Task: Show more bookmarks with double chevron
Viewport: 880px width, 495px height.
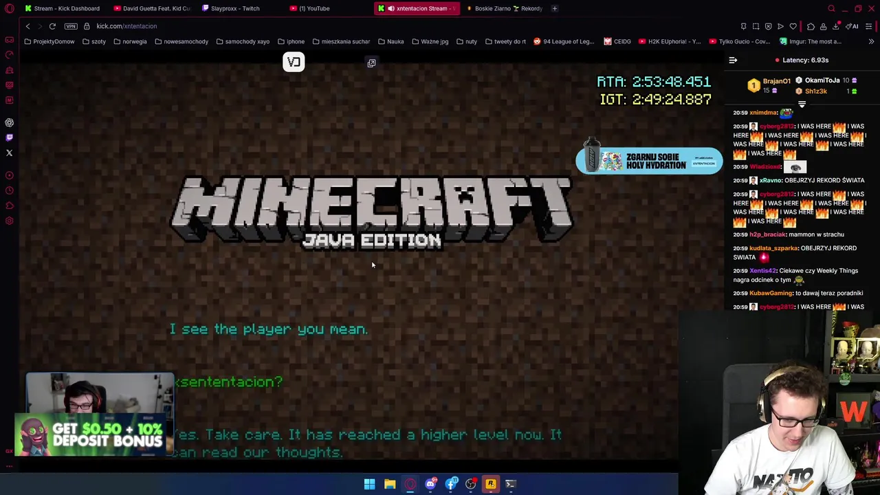Action: pyautogui.click(x=871, y=41)
